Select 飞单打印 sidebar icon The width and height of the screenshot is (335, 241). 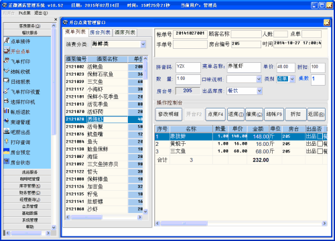(7, 61)
